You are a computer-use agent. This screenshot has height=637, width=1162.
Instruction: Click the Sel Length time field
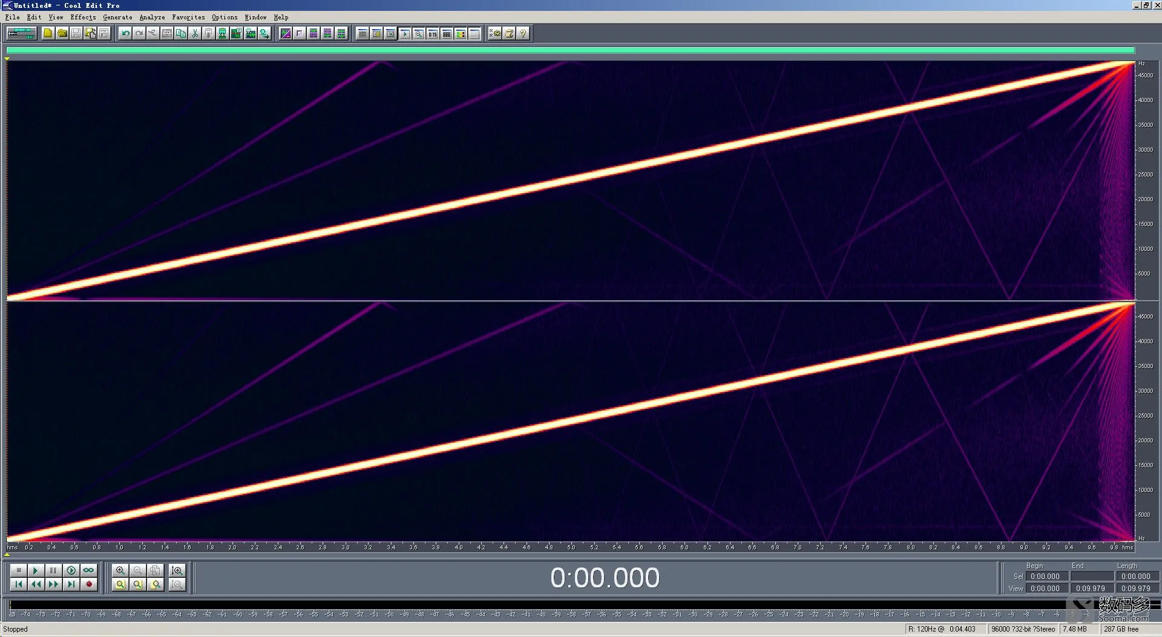point(1137,577)
